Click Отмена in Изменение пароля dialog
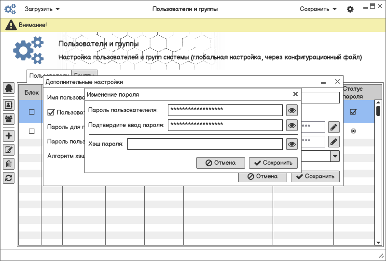Viewport: 386px width, 261px height. pyautogui.click(x=221, y=163)
